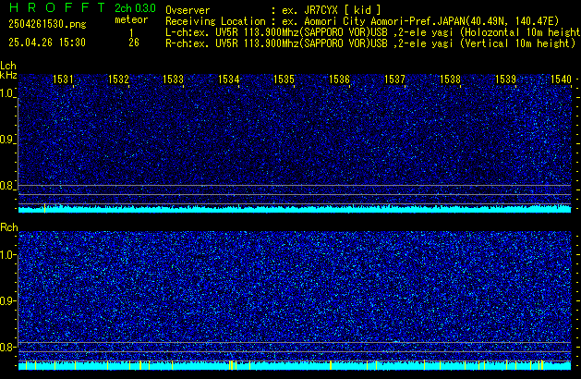Select the 1533 time marker
Screen dimensions: 581x379
pyautogui.click(x=173, y=79)
